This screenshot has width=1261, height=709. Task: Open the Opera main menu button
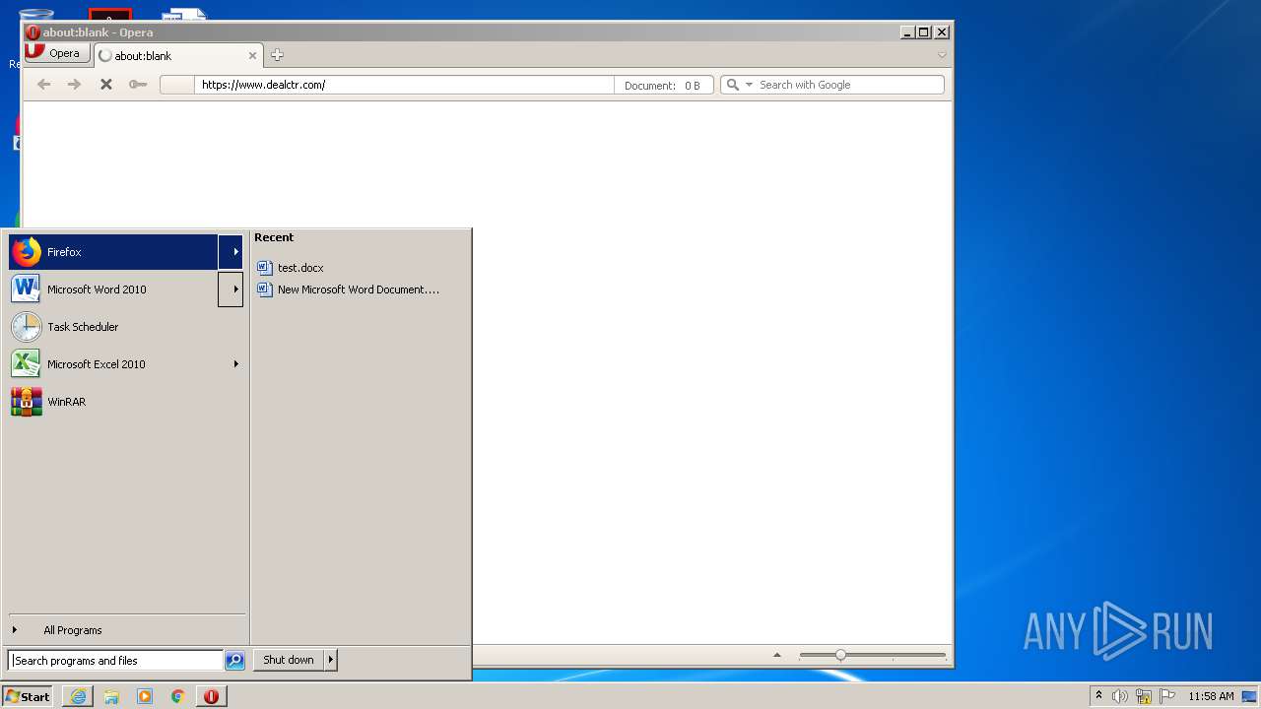coord(58,53)
